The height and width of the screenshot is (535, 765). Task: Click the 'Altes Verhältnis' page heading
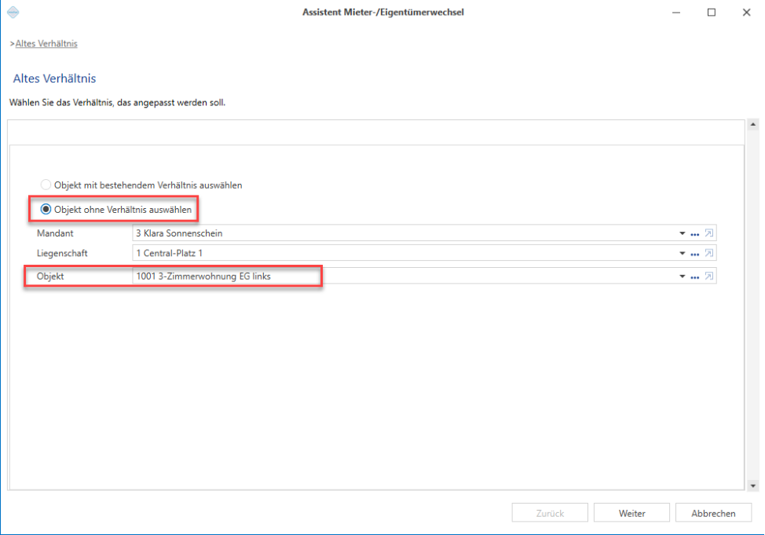click(55, 79)
